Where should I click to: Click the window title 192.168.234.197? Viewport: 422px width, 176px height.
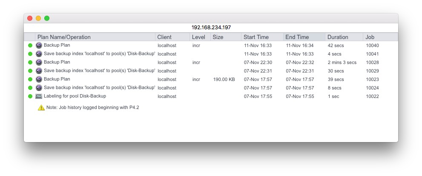211,27
